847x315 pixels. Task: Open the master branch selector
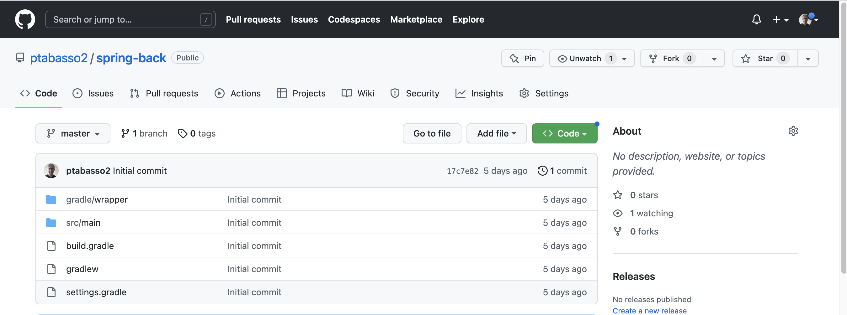coord(73,134)
